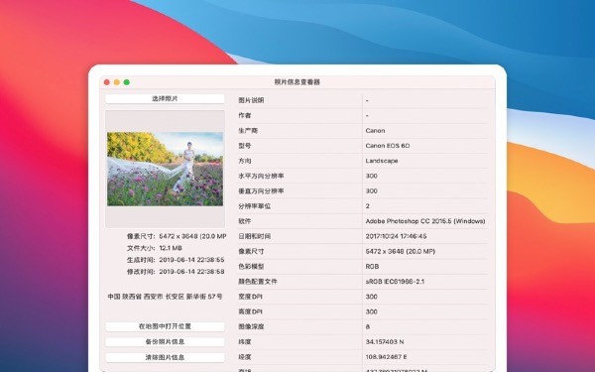Screen dimensions: 595x372
Task: Select the 宽度DPI row label
Action: click(x=250, y=297)
